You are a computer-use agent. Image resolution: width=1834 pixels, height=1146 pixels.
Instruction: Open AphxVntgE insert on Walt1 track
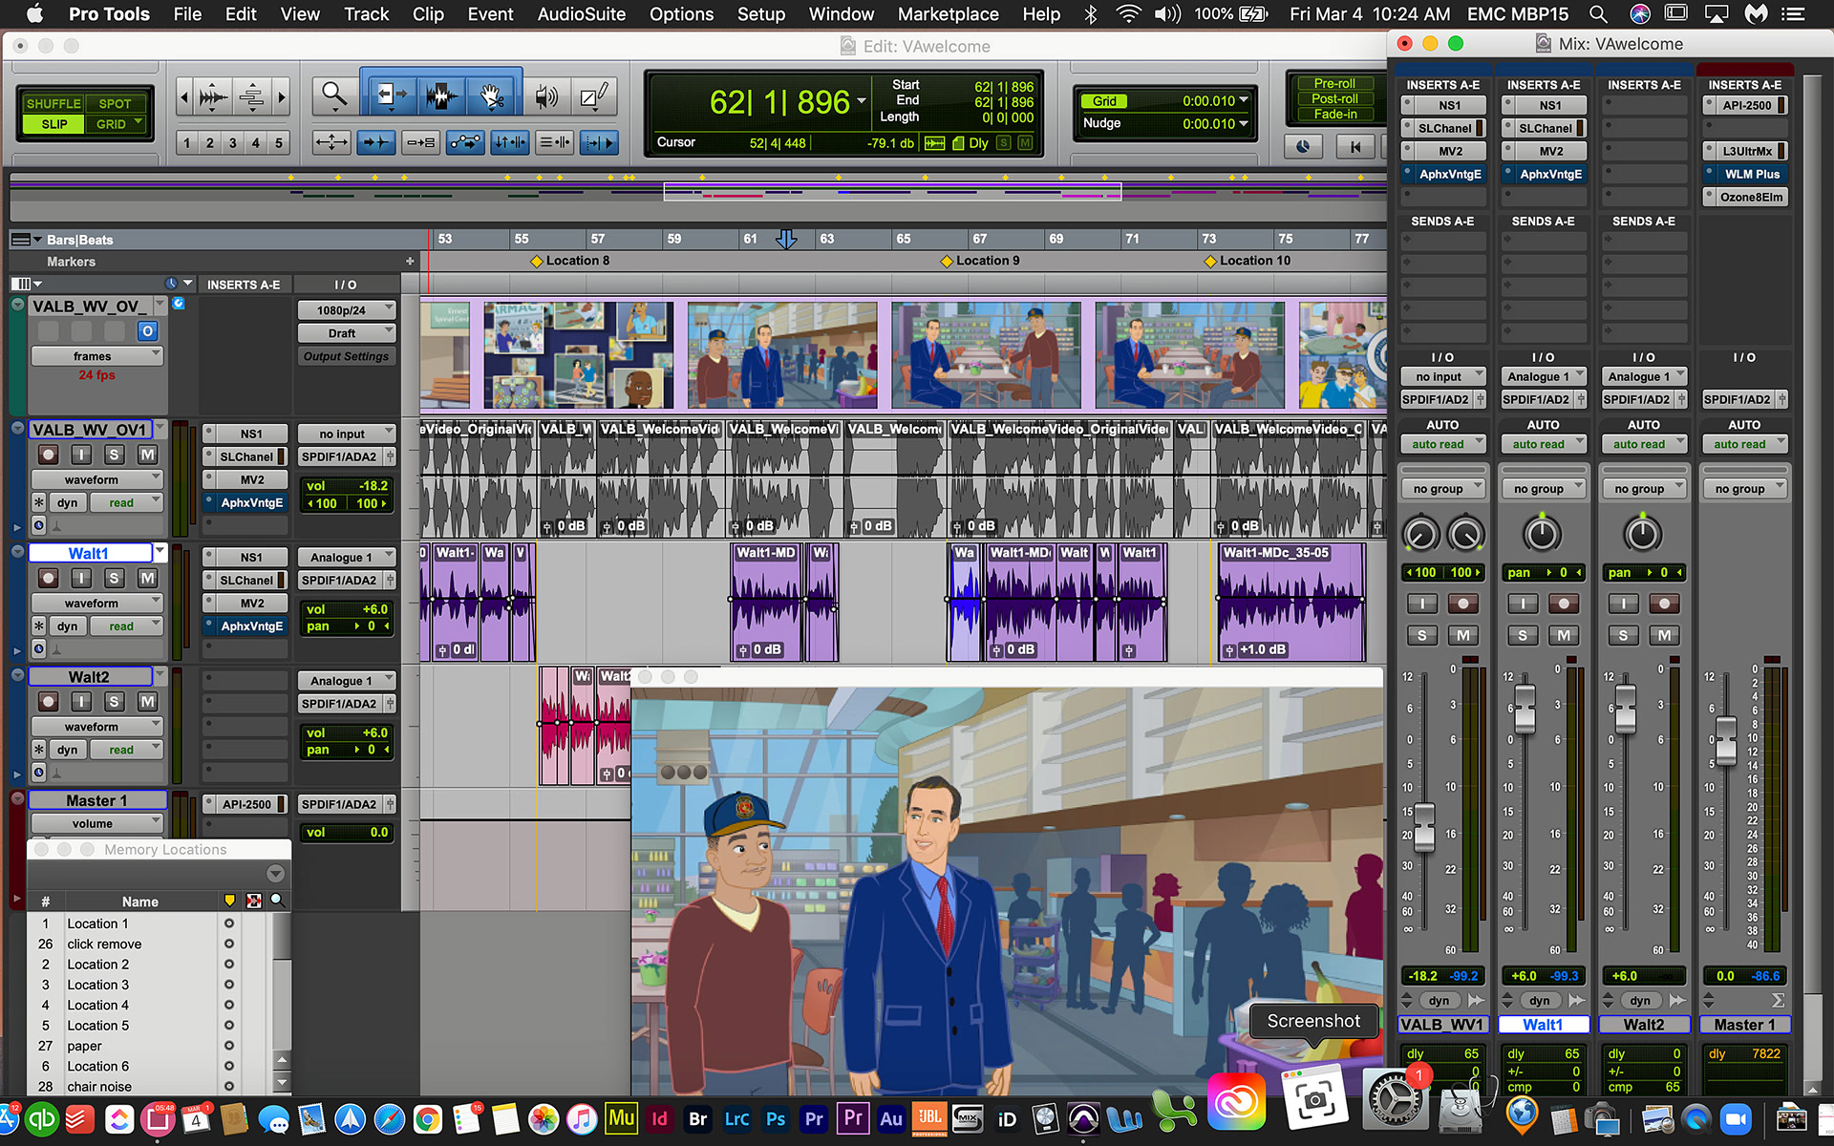[x=251, y=626]
